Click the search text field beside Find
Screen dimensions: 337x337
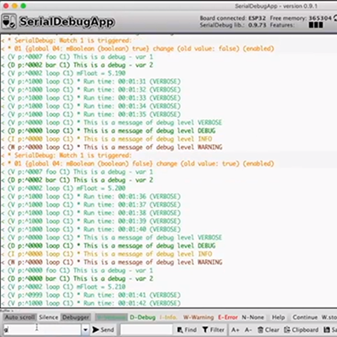click(x=146, y=330)
